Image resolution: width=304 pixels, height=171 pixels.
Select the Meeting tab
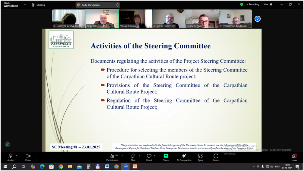[38, 5]
